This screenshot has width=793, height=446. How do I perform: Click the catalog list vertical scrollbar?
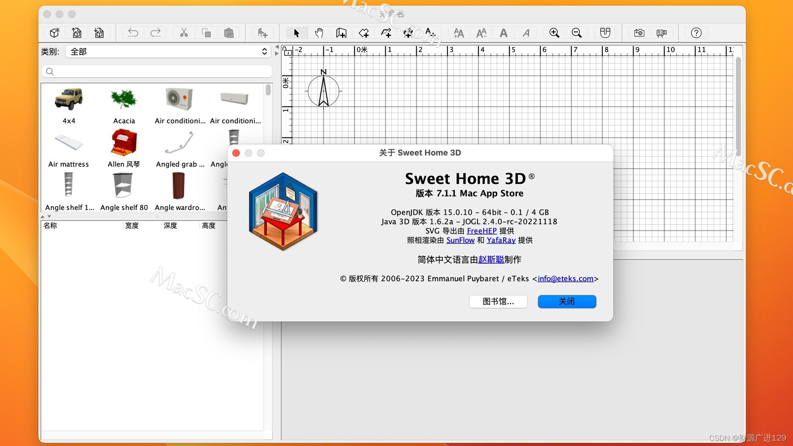point(268,90)
